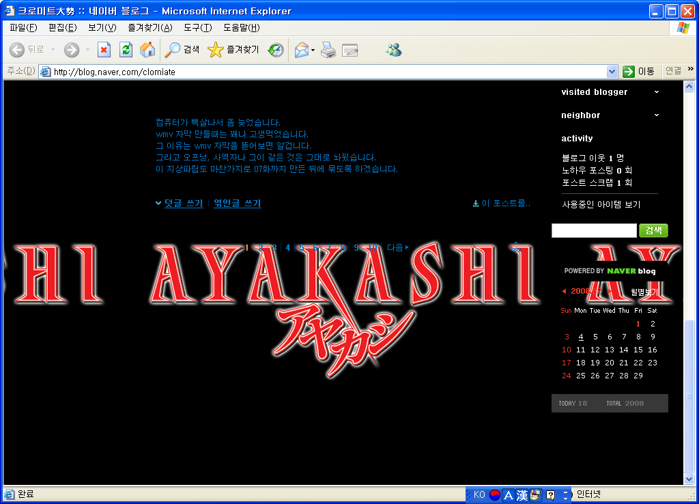The height and width of the screenshot is (504, 699).
Task: Click the 덧글 쓰기 link
Action: click(x=184, y=204)
